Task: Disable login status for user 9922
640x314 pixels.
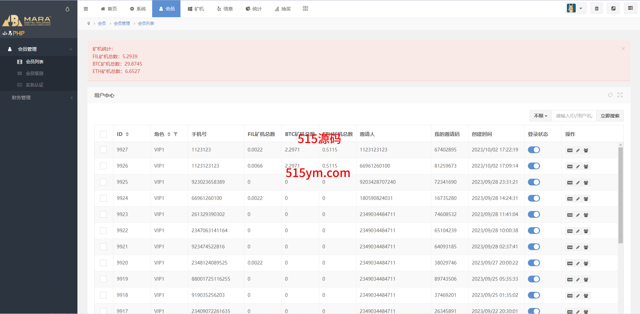Action: [x=534, y=231]
